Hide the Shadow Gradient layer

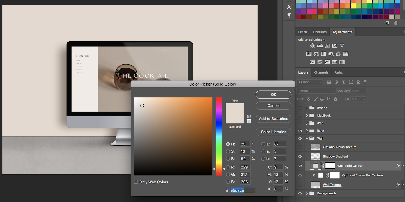point(300,156)
